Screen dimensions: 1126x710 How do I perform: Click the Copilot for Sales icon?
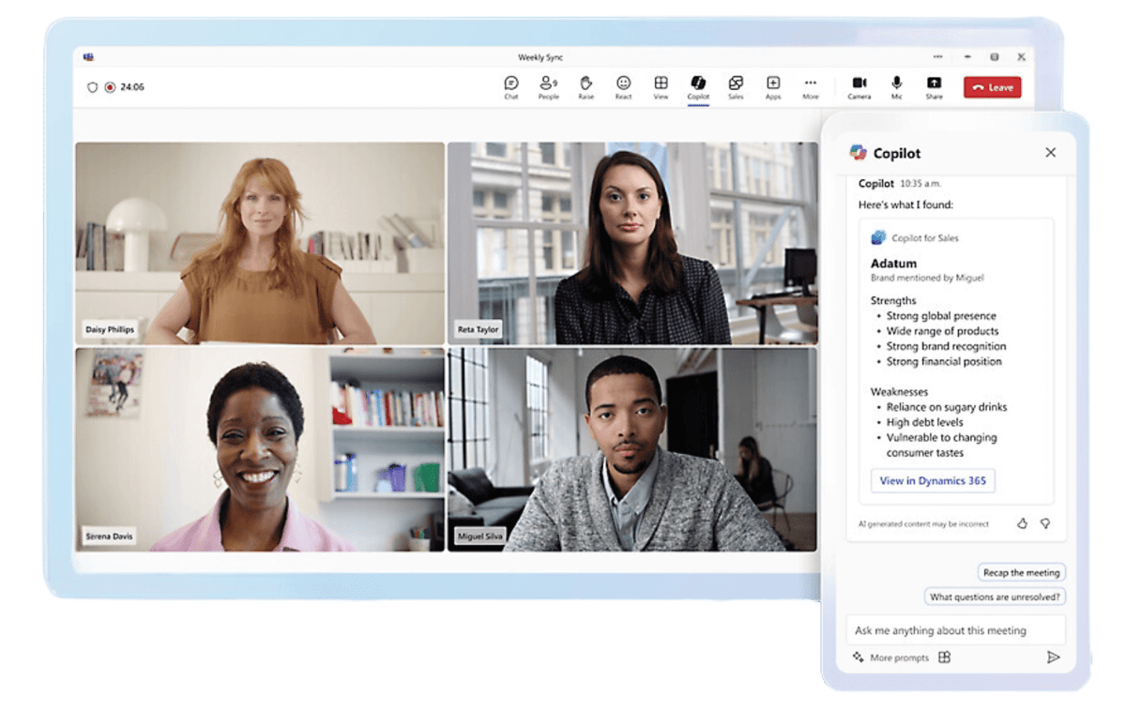pyautogui.click(x=878, y=238)
